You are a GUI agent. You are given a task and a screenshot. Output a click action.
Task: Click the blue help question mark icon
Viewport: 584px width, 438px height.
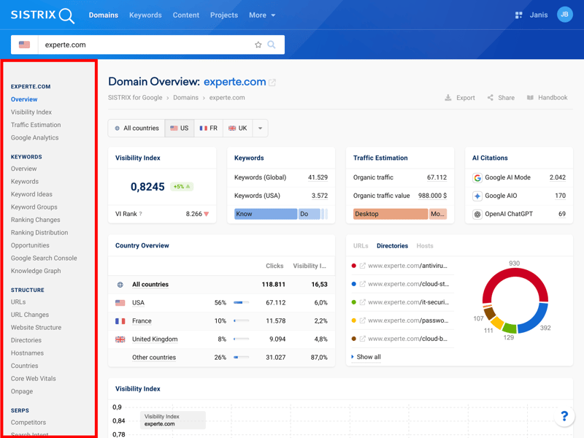pyautogui.click(x=564, y=417)
